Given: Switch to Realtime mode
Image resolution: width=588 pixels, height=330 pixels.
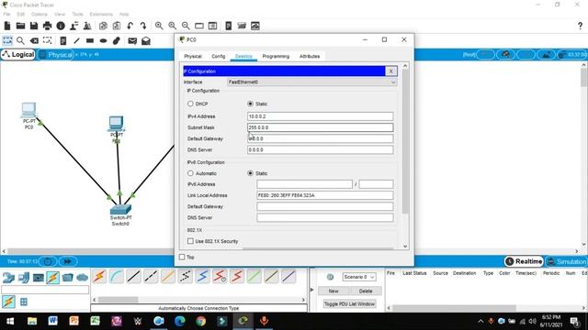Looking at the screenshot, I should [x=524, y=261].
